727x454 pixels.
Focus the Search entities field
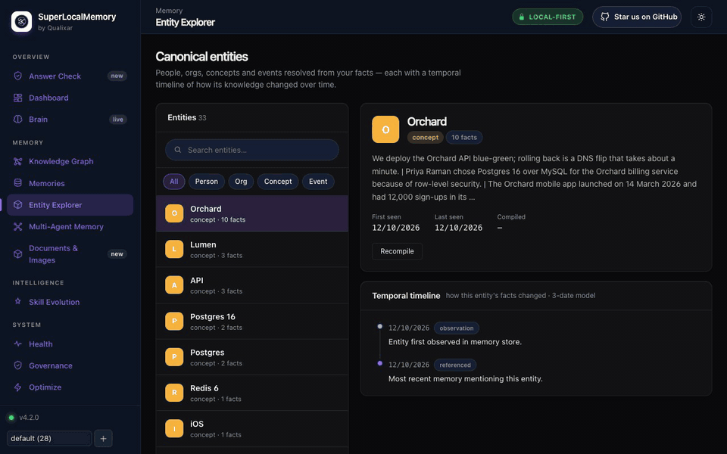[251, 150]
